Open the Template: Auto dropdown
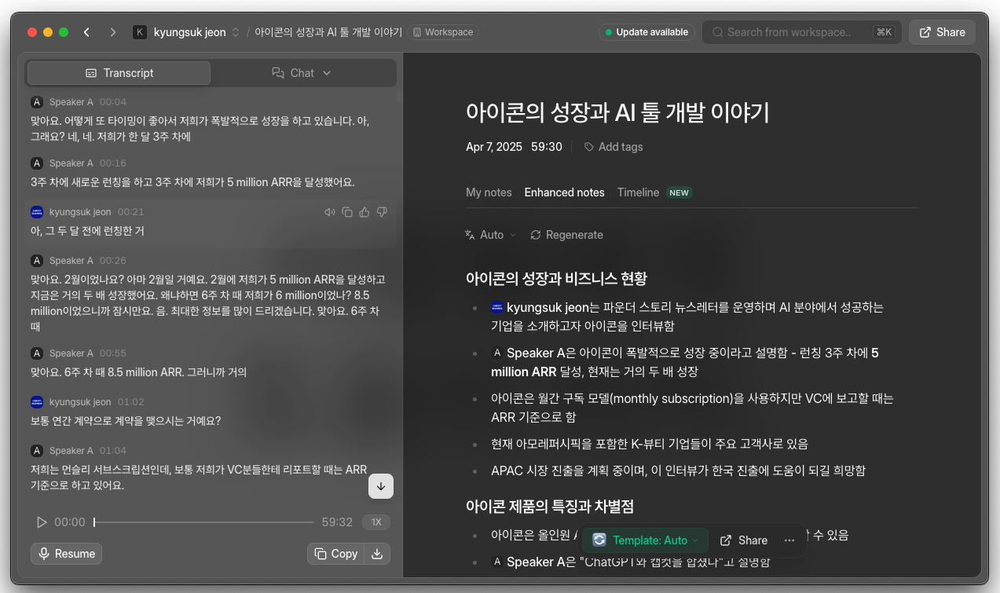Screen dimensions: 1000x593 [x=645, y=540]
